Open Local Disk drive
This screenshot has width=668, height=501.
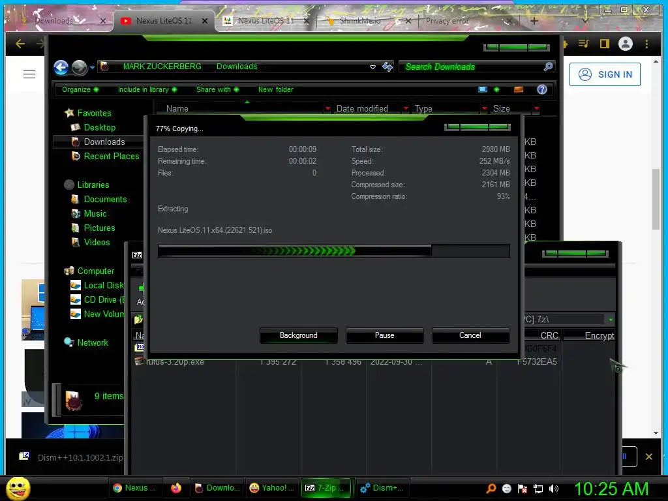pyautogui.click(x=103, y=286)
